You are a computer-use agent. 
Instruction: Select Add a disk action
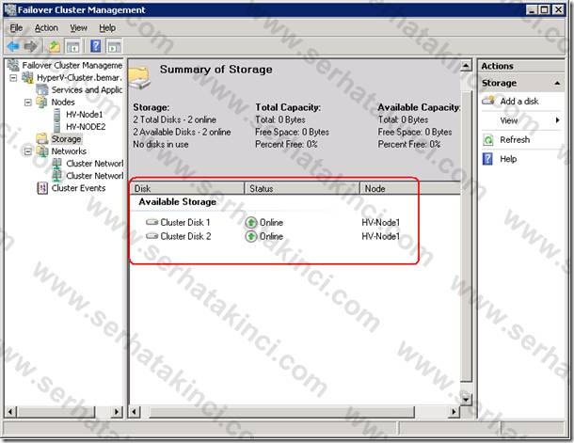tap(519, 101)
